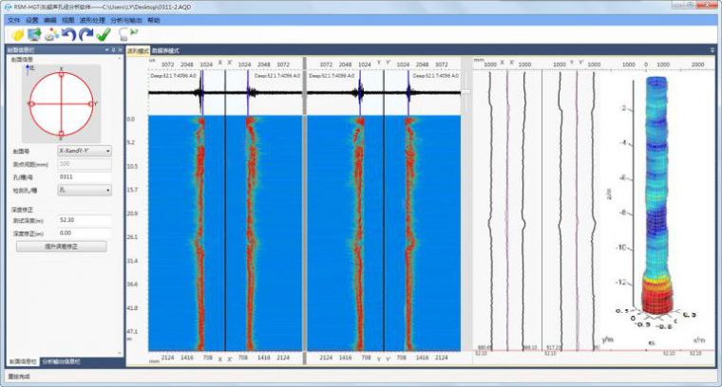Click the redo arrow icon
Image resolution: width=722 pixels, height=387 pixels.
click(85, 35)
